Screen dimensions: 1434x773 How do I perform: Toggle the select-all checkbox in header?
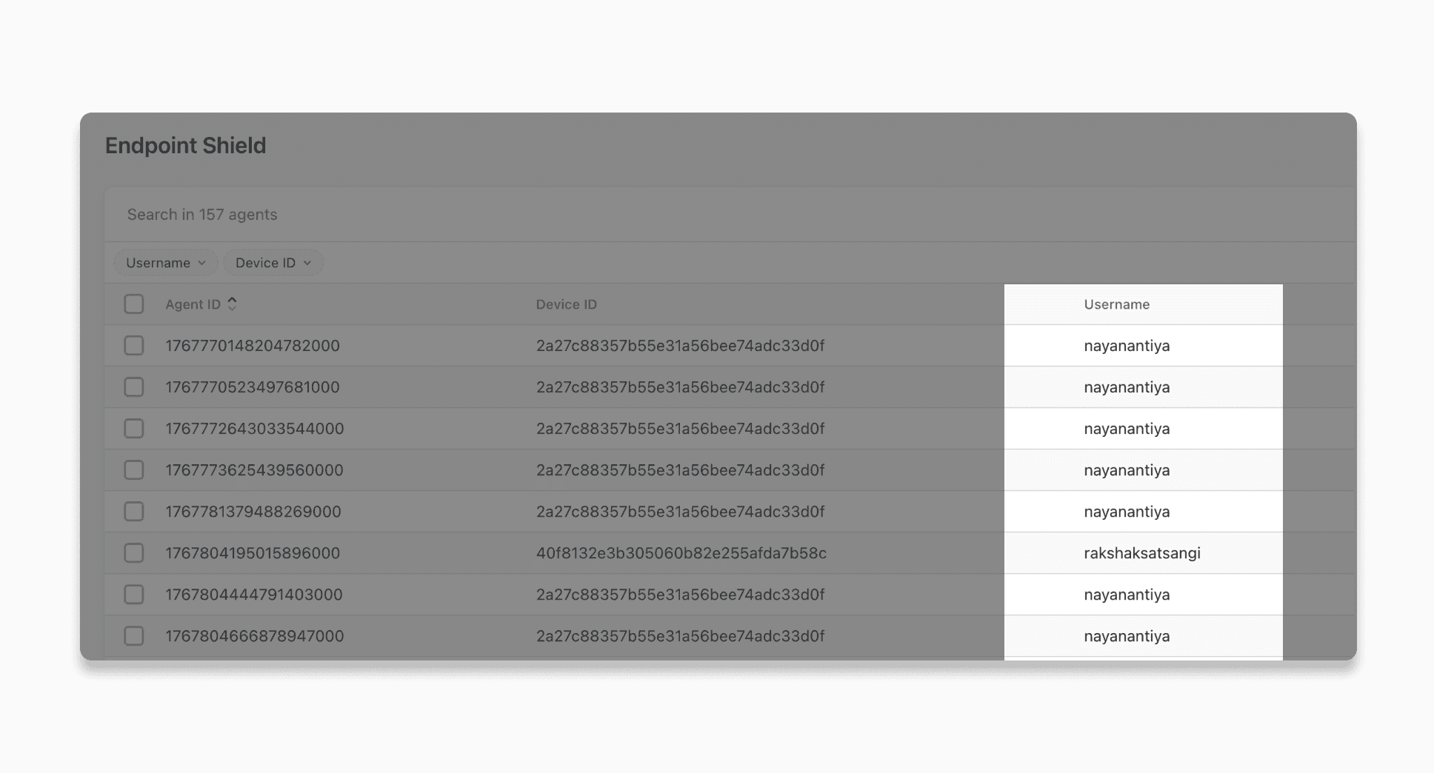coord(134,304)
